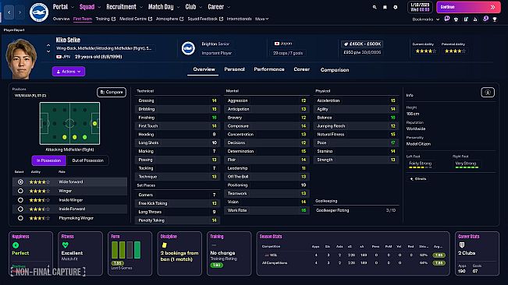Viewport: 508px width, 285px height.
Task: Expand the Recruitment menu arrow
Action: [141, 7]
